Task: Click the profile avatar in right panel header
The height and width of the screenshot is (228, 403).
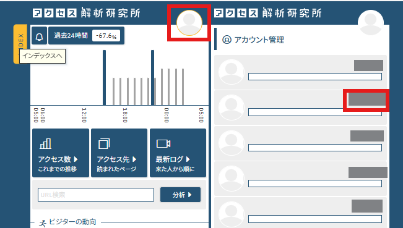Action: pyautogui.click(x=371, y=23)
